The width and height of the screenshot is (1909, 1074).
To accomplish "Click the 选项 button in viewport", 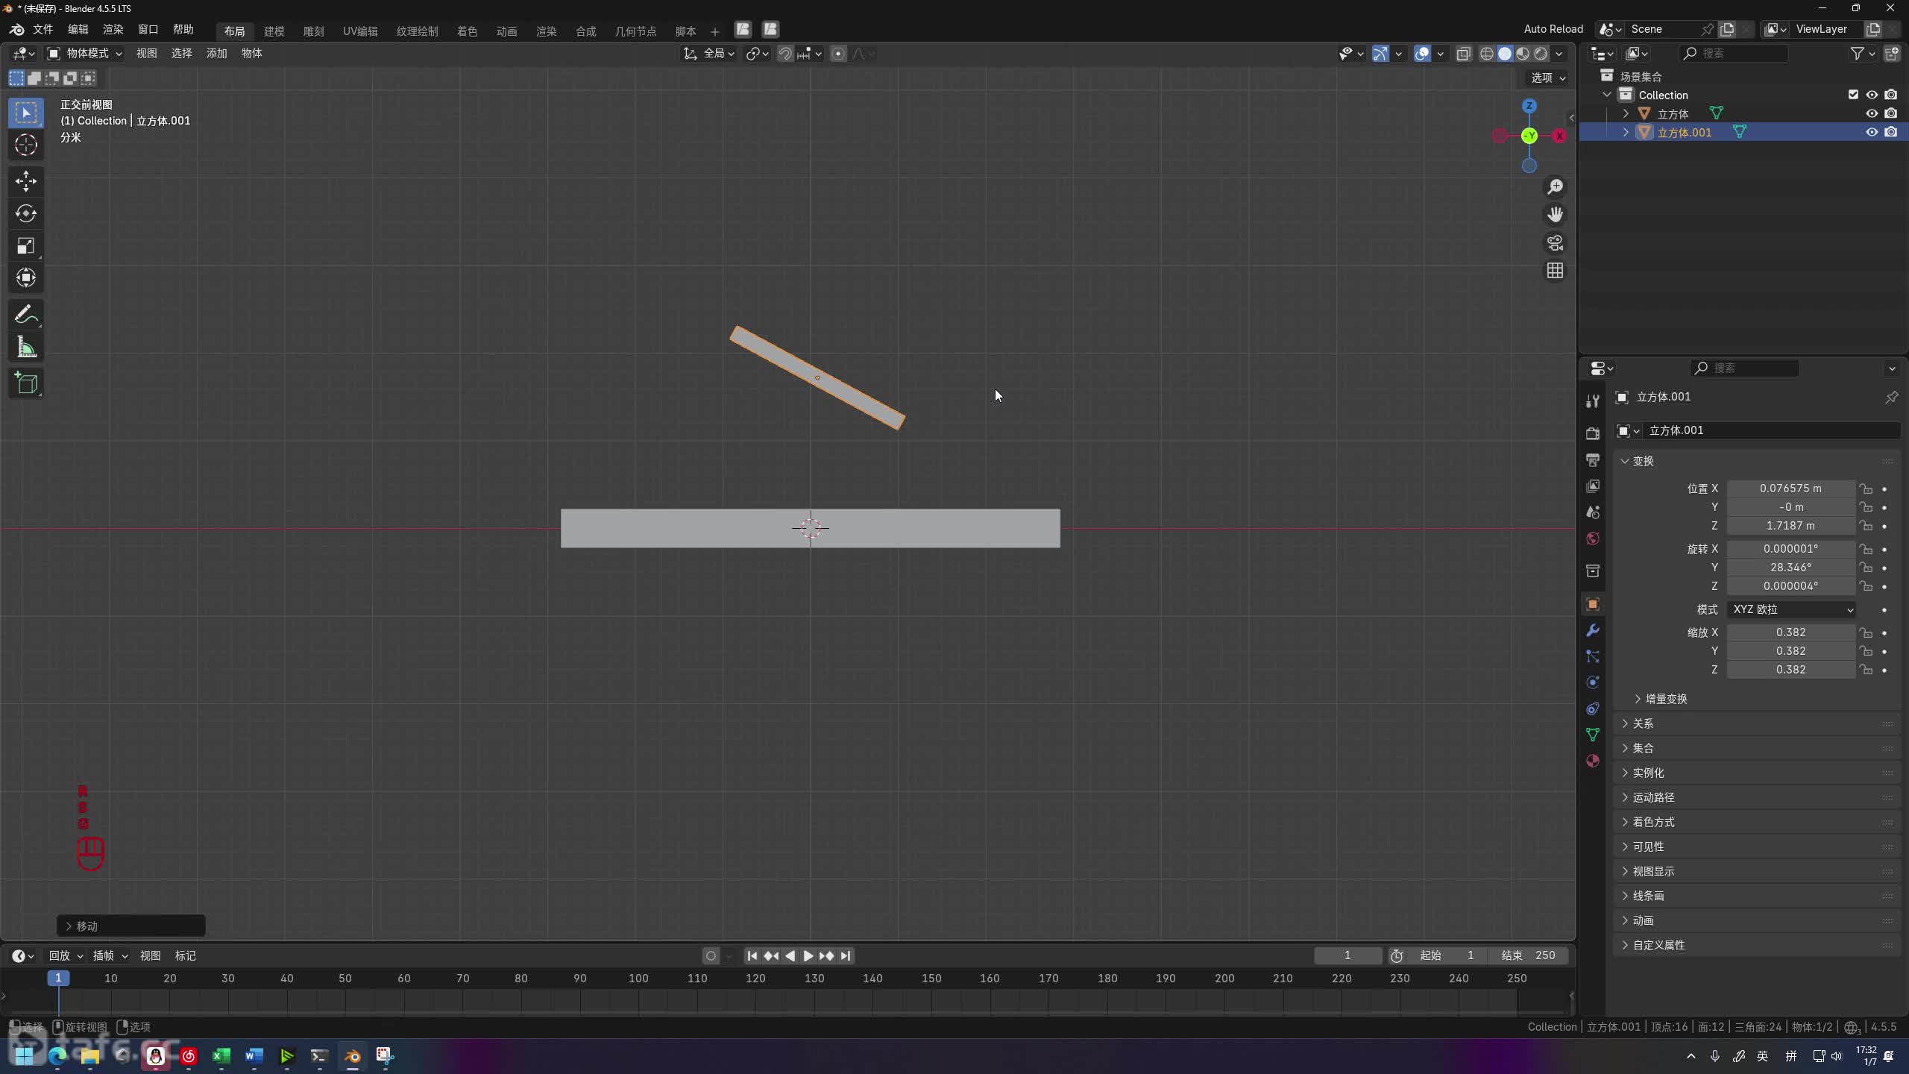I will pyautogui.click(x=1548, y=78).
